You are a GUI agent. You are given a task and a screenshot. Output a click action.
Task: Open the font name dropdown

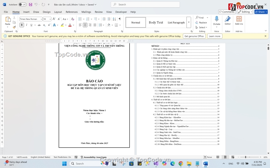point(41,19)
